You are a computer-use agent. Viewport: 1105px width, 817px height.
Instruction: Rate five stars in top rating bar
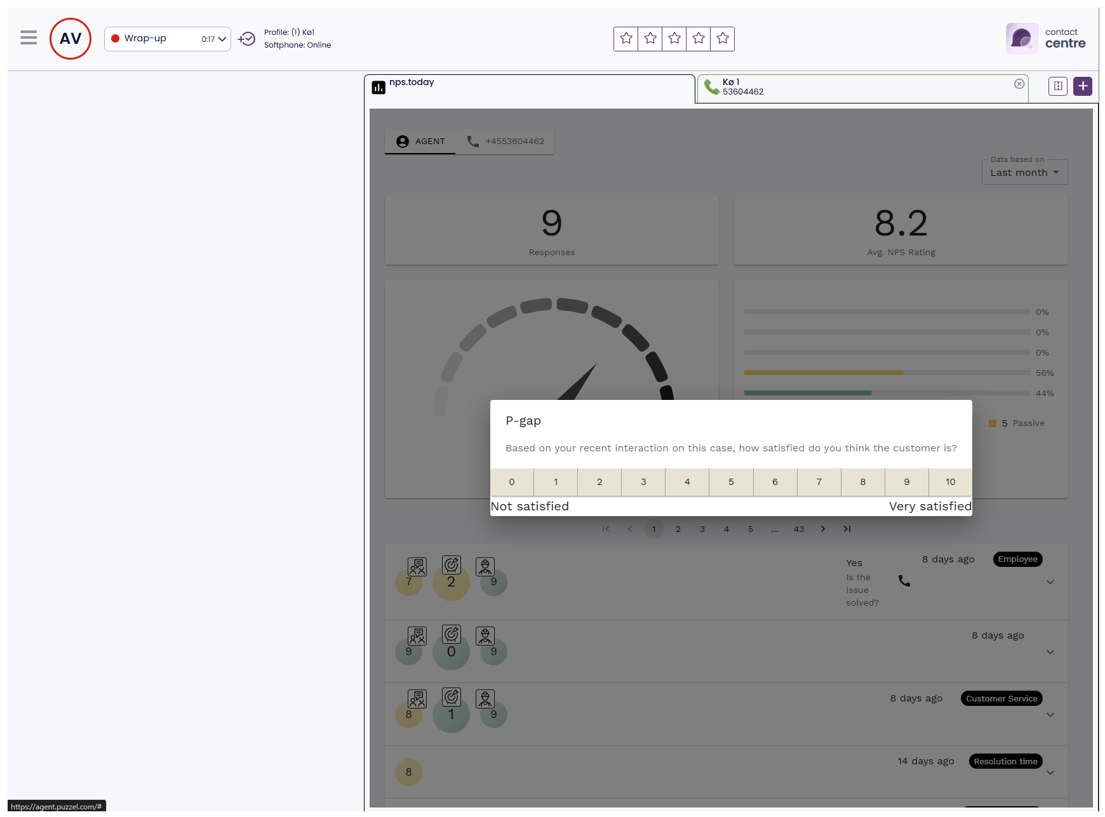[722, 39]
